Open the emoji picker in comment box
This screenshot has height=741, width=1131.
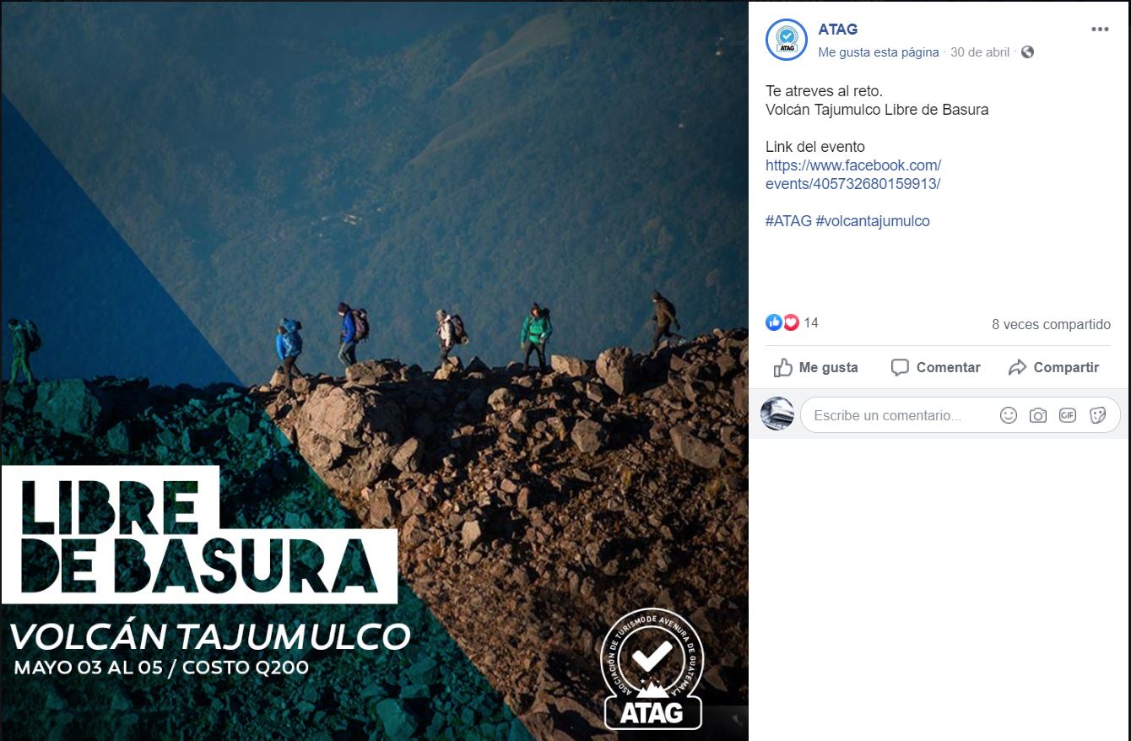pos(1009,415)
